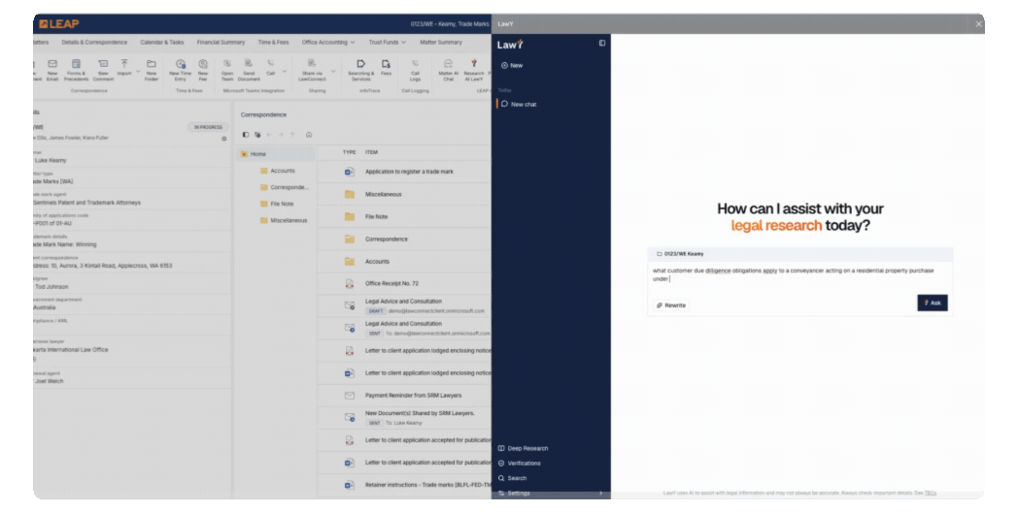Click the InfoTrack Fees icon
This screenshot has width=1019, height=512.
386,64
